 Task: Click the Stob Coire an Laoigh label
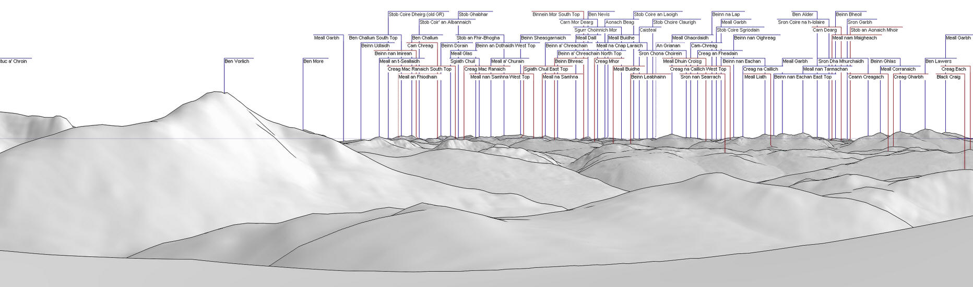[656, 15]
